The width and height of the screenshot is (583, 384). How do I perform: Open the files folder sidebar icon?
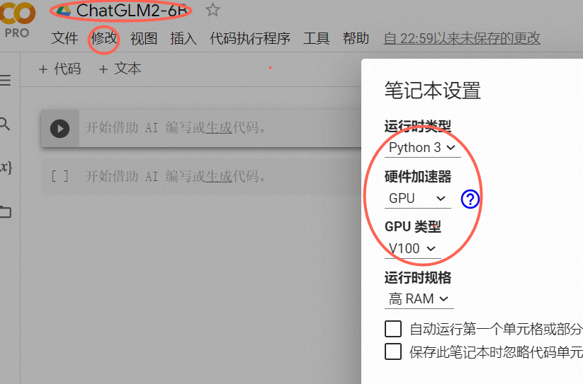point(5,211)
